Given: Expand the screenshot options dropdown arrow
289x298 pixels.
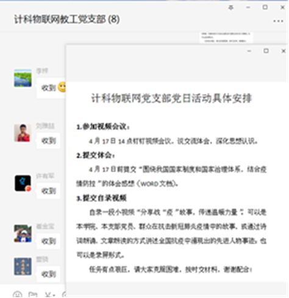Looking at the screenshot, I should (x=54, y=295).
